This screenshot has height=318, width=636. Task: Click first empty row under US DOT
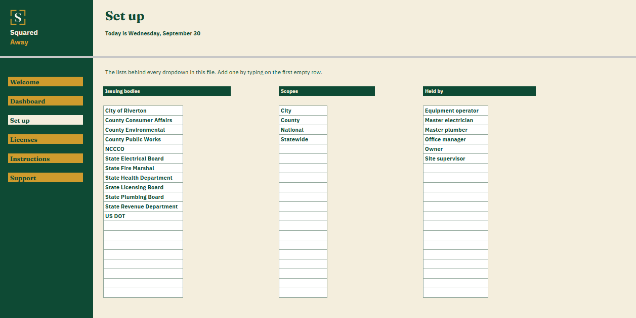point(143,226)
